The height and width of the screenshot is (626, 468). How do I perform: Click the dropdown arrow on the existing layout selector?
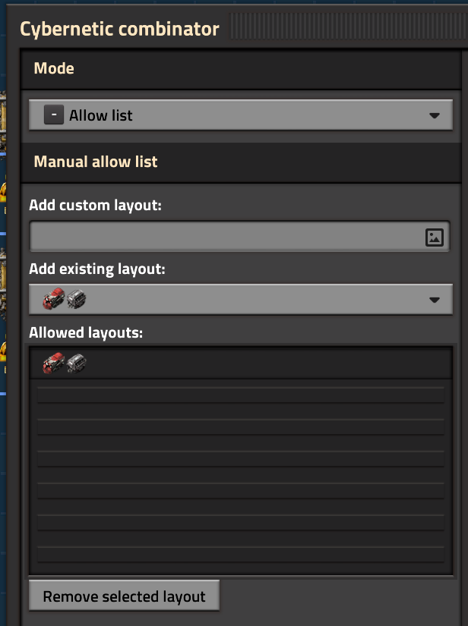pyautogui.click(x=435, y=298)
